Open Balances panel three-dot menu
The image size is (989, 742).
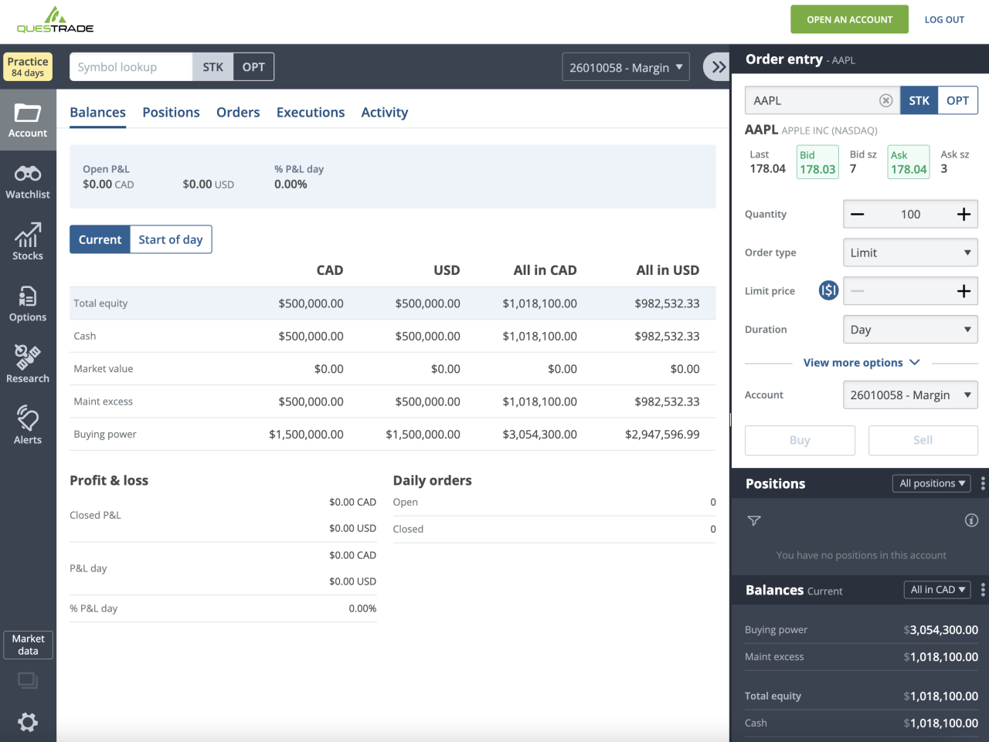tap(983, 590)
